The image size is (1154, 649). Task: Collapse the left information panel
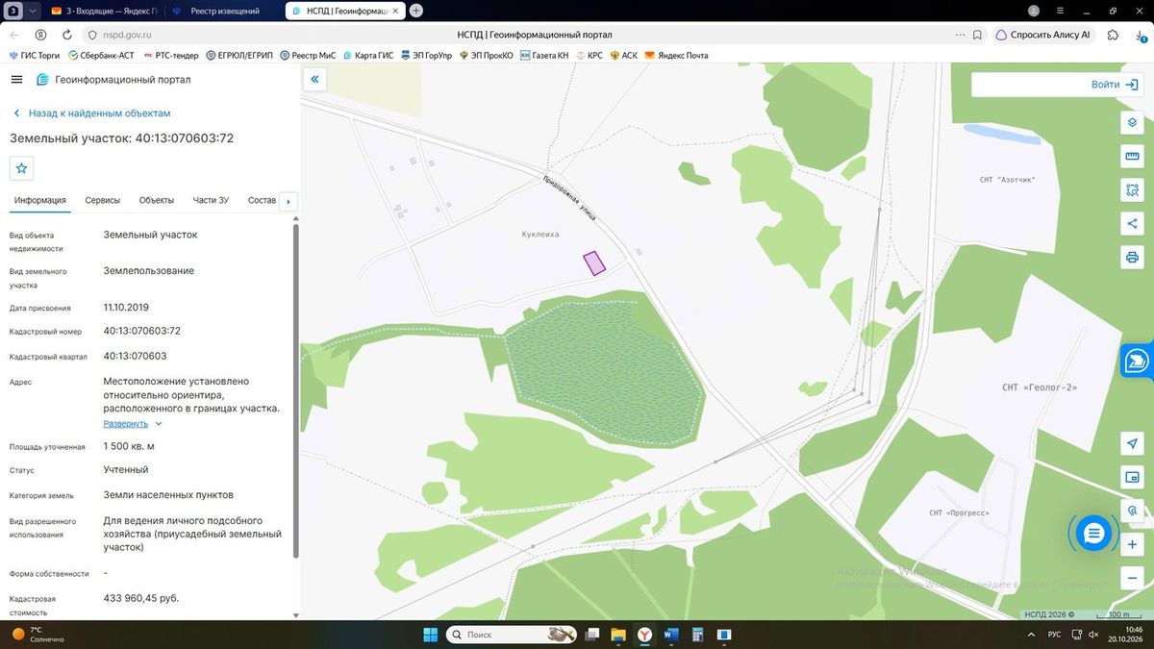[314, 80]
